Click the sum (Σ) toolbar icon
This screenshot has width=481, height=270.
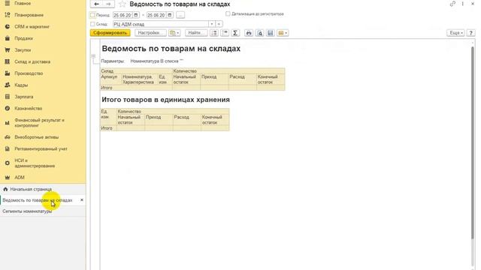tap(235, 33)
